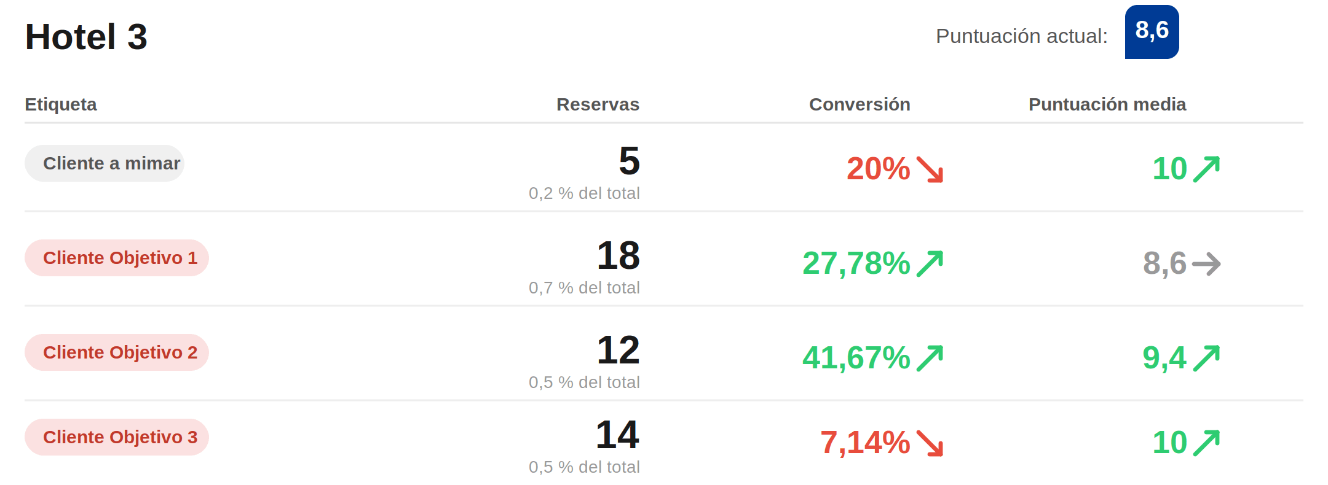Click green arrow next to Cliente Objetivo 3's score 10
The height and width of the screenshot is (485, 1328).
tap(1206, 443)
